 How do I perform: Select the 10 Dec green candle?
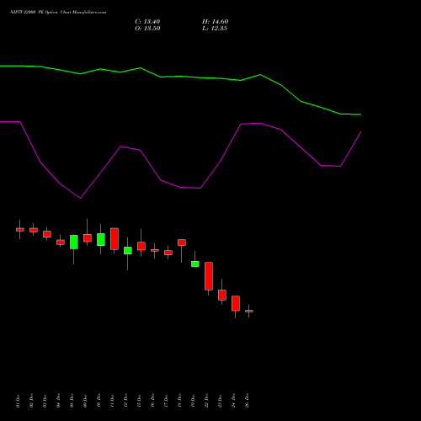101,239
